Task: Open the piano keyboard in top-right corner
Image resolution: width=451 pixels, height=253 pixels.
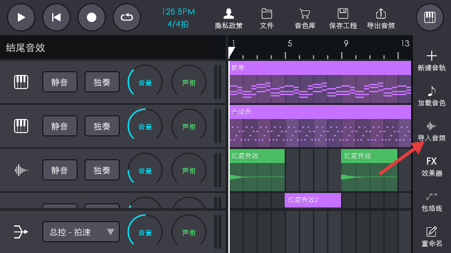Action: pyautogui.click(x=429, y=17)
